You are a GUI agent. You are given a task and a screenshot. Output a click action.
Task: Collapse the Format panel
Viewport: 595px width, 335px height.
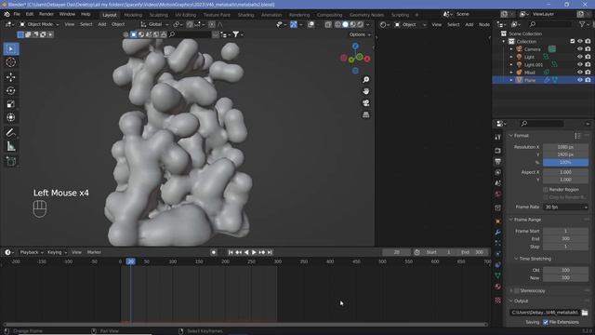click(511, 136)
